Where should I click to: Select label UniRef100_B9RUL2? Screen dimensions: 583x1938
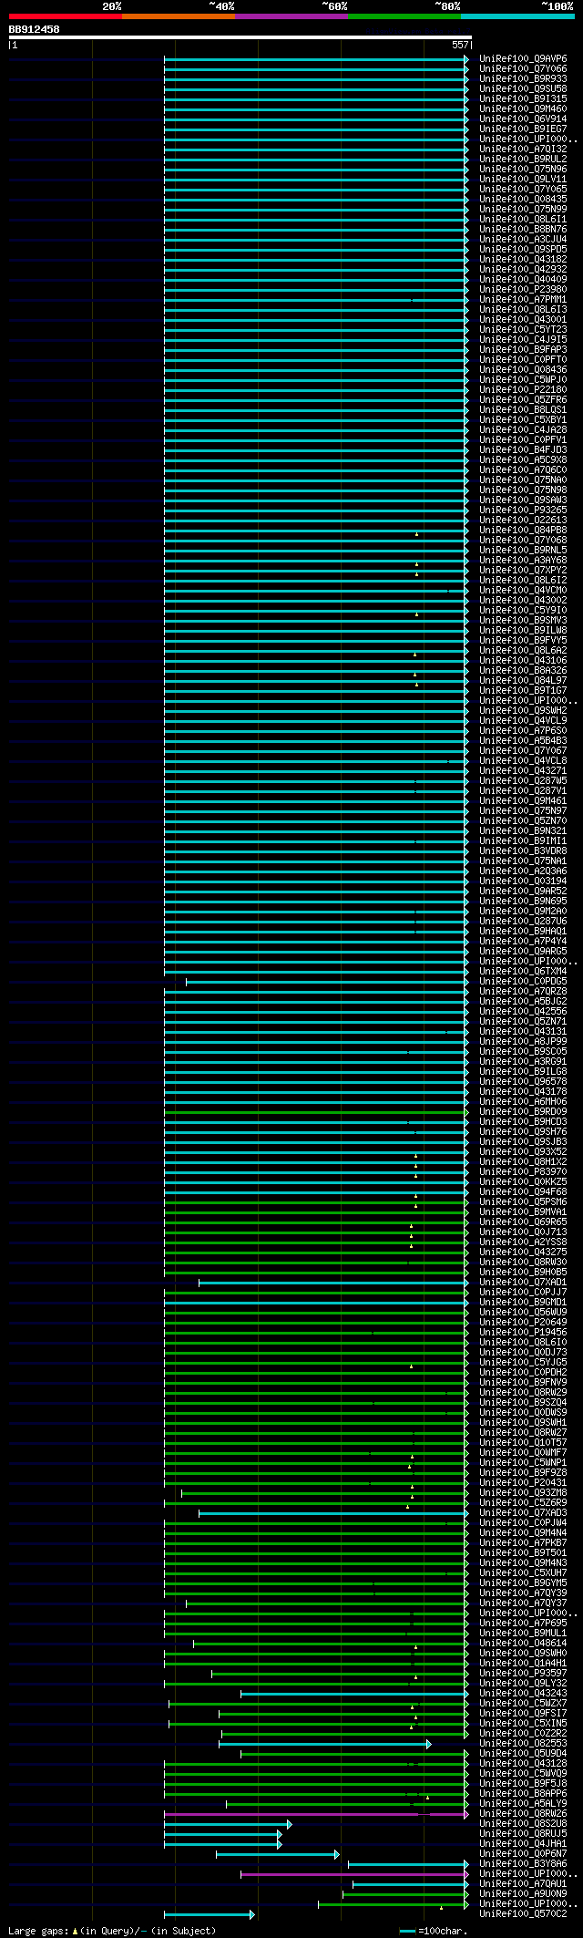coord(523,159)
